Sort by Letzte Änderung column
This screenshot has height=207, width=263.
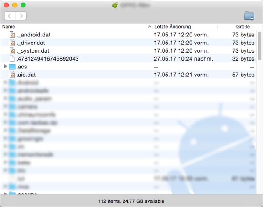pos(173,26)
